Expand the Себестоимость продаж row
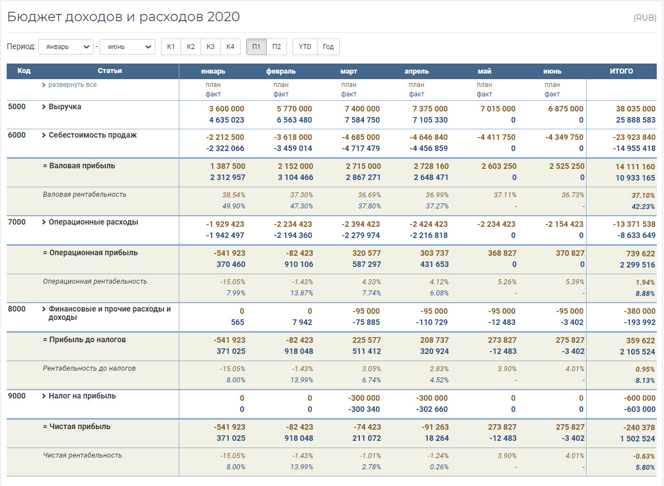Viewport: 664px width, 486px height. [x=44, y=135]
